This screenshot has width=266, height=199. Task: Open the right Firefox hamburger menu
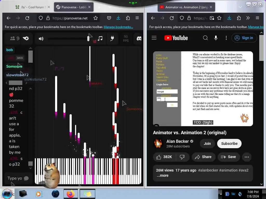click(257, 18)
